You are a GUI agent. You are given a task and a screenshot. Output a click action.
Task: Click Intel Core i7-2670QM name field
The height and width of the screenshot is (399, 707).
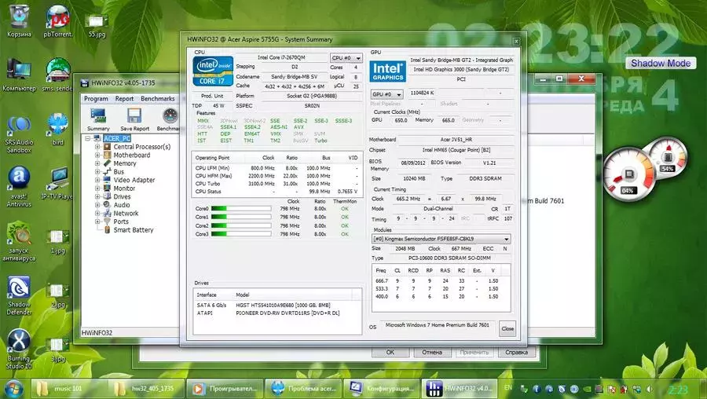(x=281, y=57)
